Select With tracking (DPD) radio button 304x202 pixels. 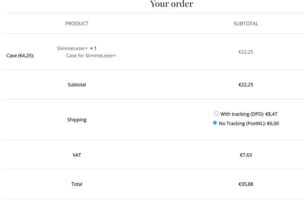[216, 114]
